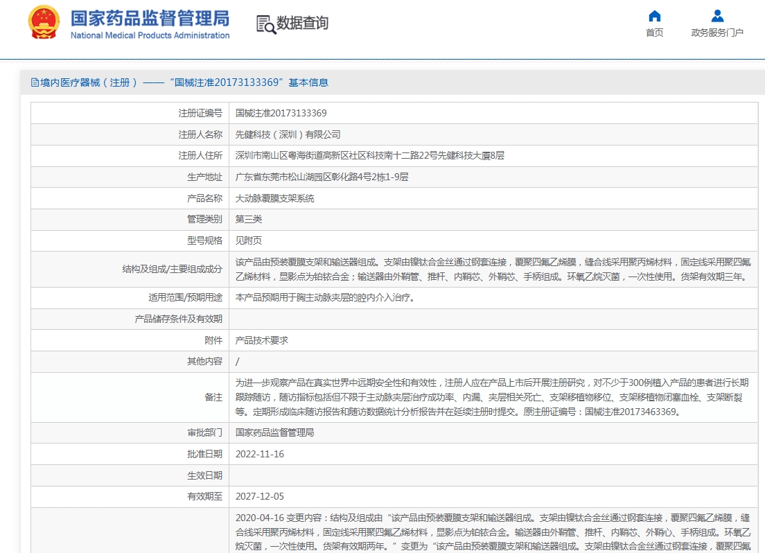Image resolution: width=765 pixels, height=553 pixels.
Task: Click the 批准日期 label
Action: click(204, 454)
